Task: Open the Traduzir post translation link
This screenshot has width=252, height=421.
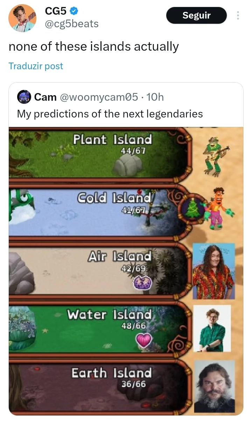Action: coord(35,66)
